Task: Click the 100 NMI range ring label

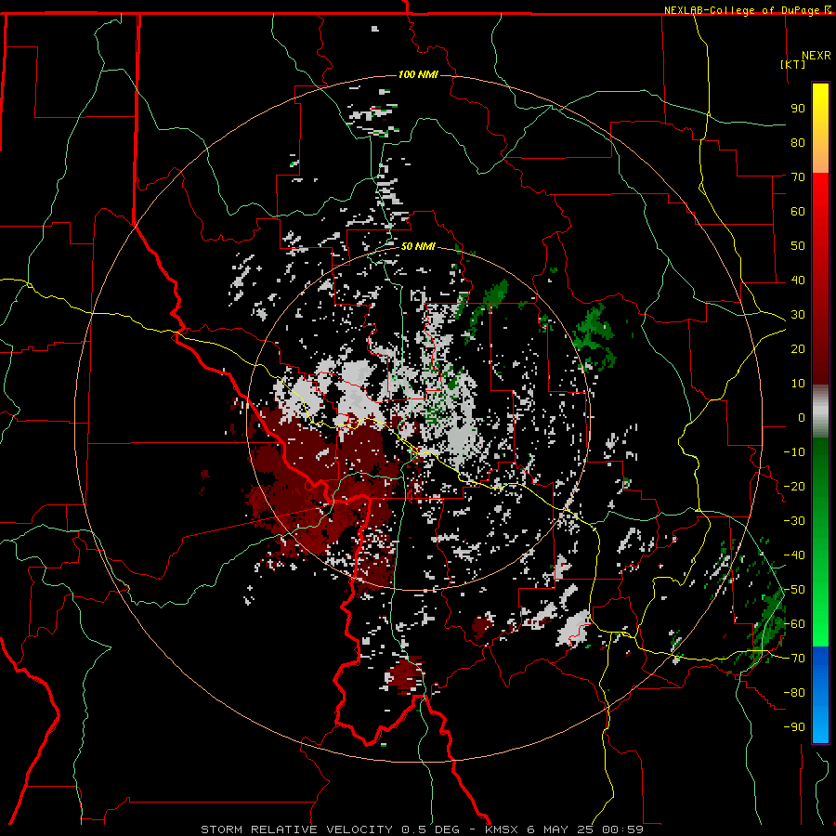Action: coord(418,74)
